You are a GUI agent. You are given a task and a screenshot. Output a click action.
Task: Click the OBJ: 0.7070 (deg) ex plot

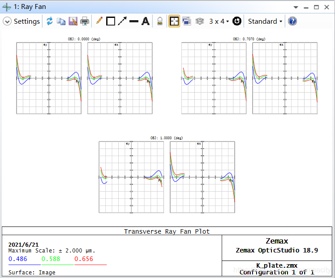point(285,78)
